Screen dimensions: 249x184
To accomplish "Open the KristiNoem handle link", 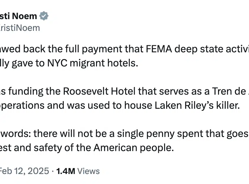I will tap(20, 28).
